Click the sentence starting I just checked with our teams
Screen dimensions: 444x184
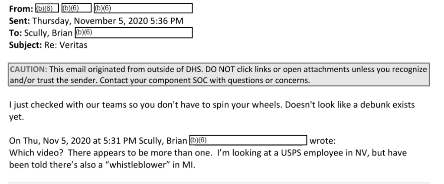coord(146,105)
